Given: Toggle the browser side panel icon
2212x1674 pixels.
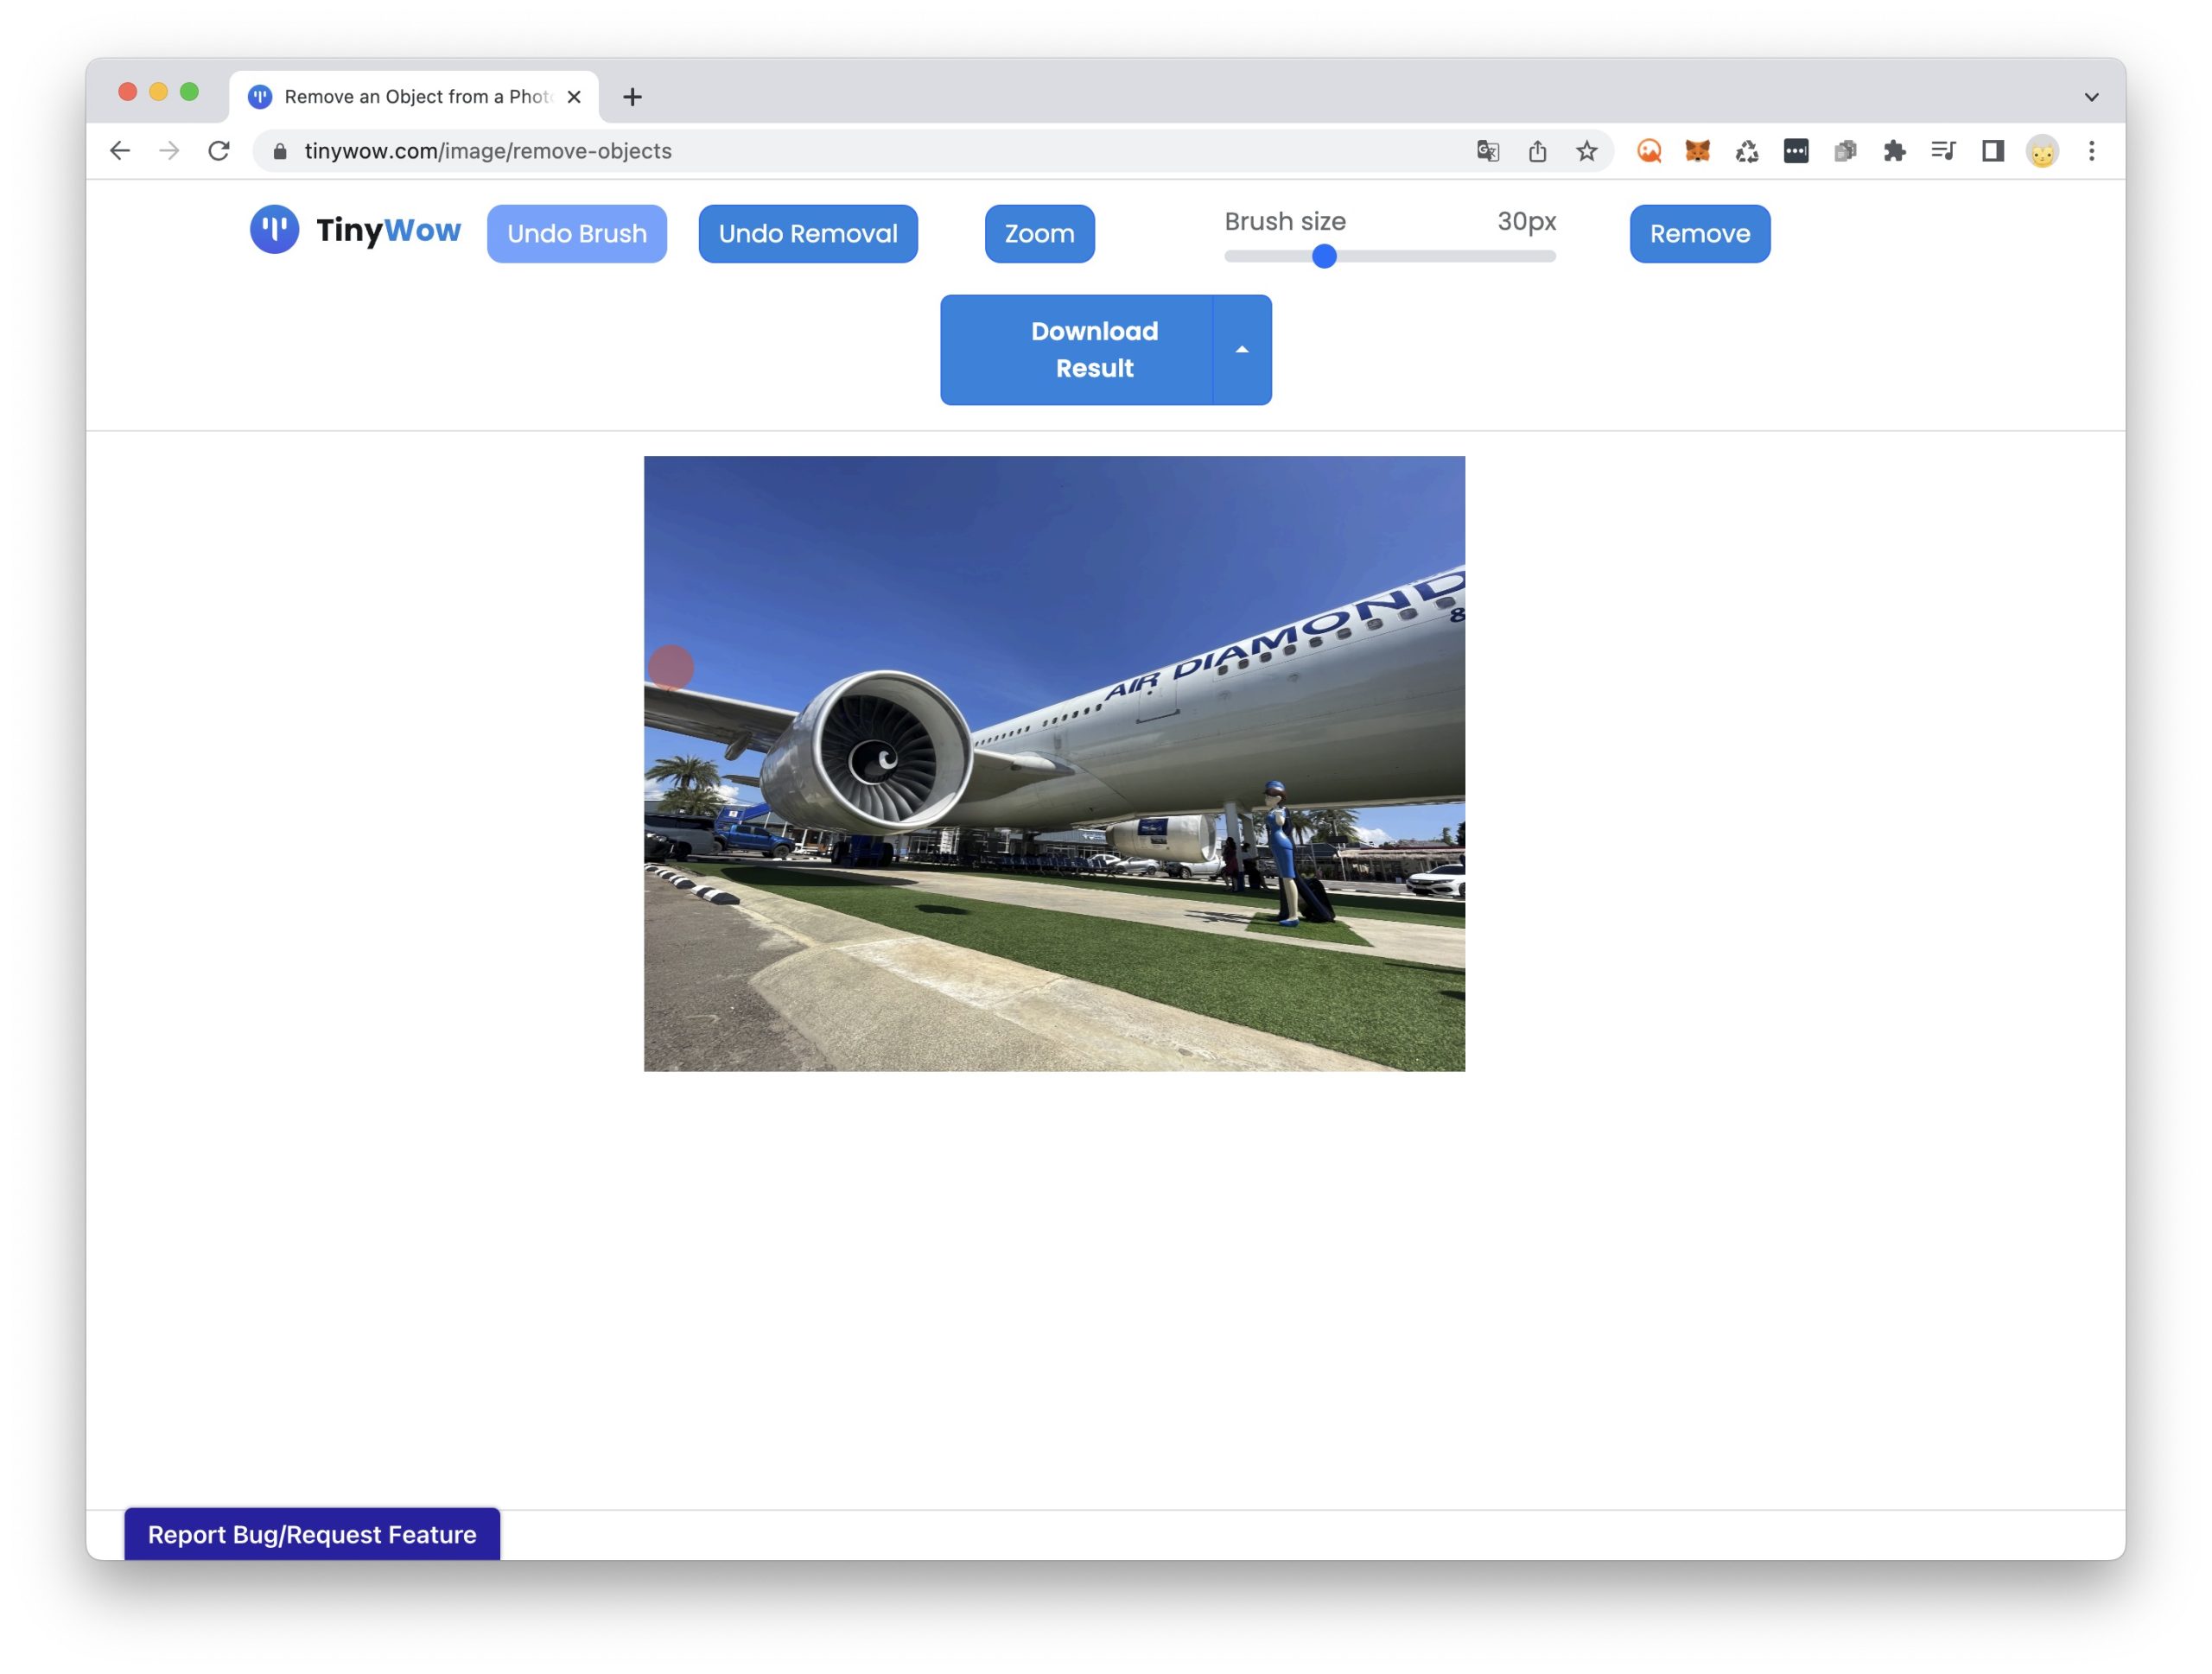Looking at the screenshot, I should click(x=1992, y=151).
